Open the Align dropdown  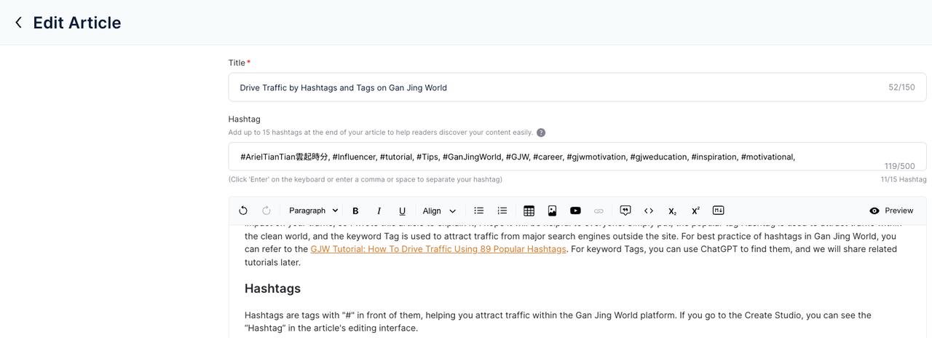[x=439, y=211]
